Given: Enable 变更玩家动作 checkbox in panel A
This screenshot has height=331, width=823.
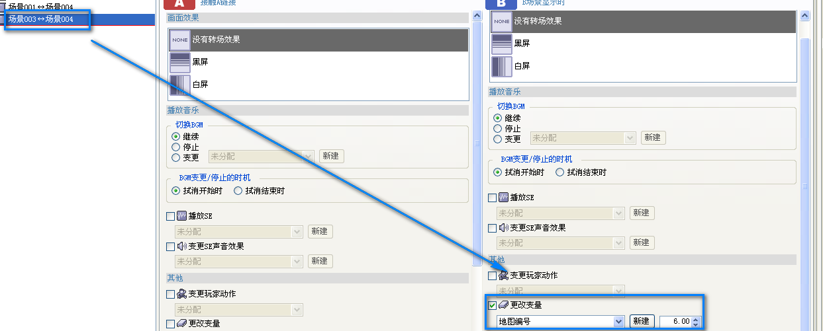Looking at the screenshot, I should (x=171, y=294).
